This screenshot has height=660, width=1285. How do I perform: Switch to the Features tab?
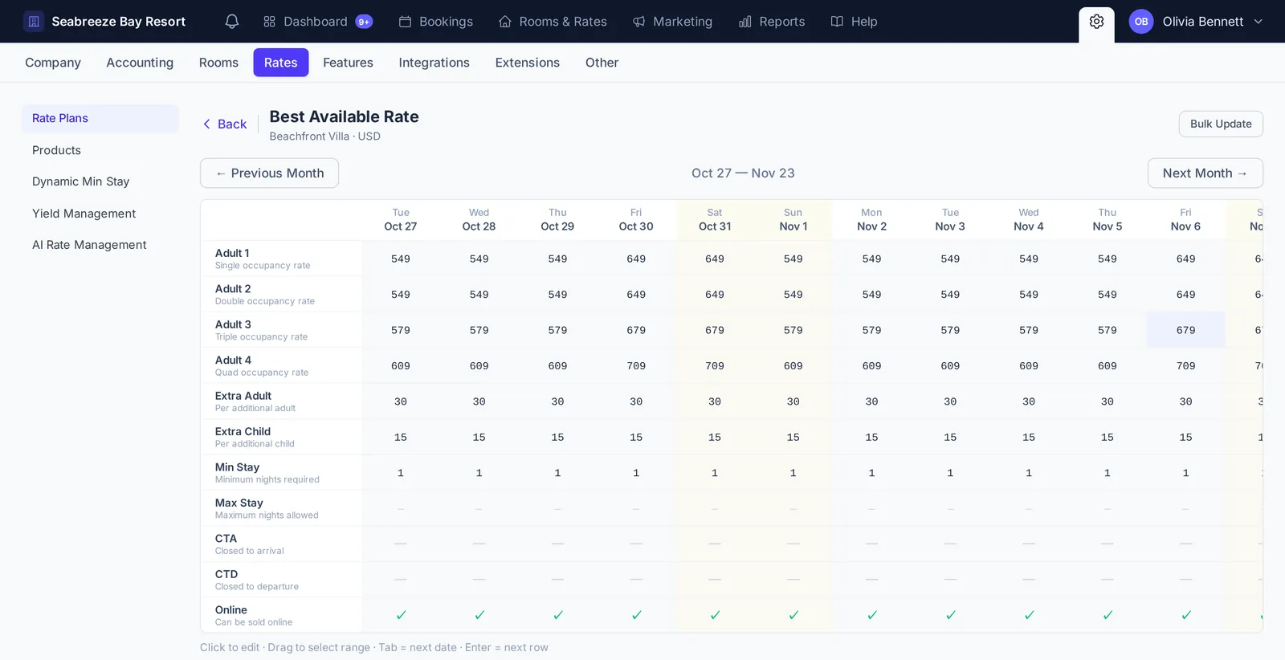[348, 63]
